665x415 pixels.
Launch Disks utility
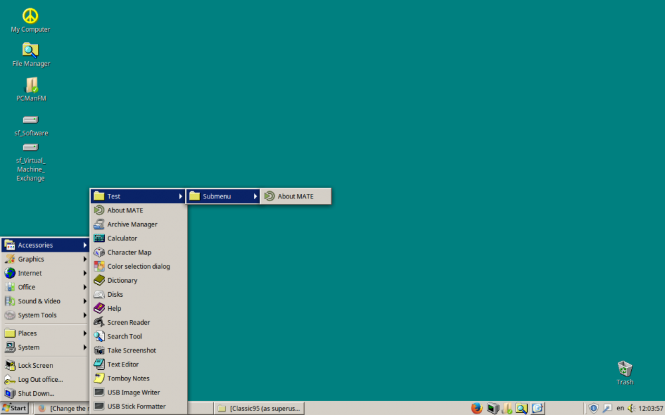pyautogui.click(x=138, y=294)
